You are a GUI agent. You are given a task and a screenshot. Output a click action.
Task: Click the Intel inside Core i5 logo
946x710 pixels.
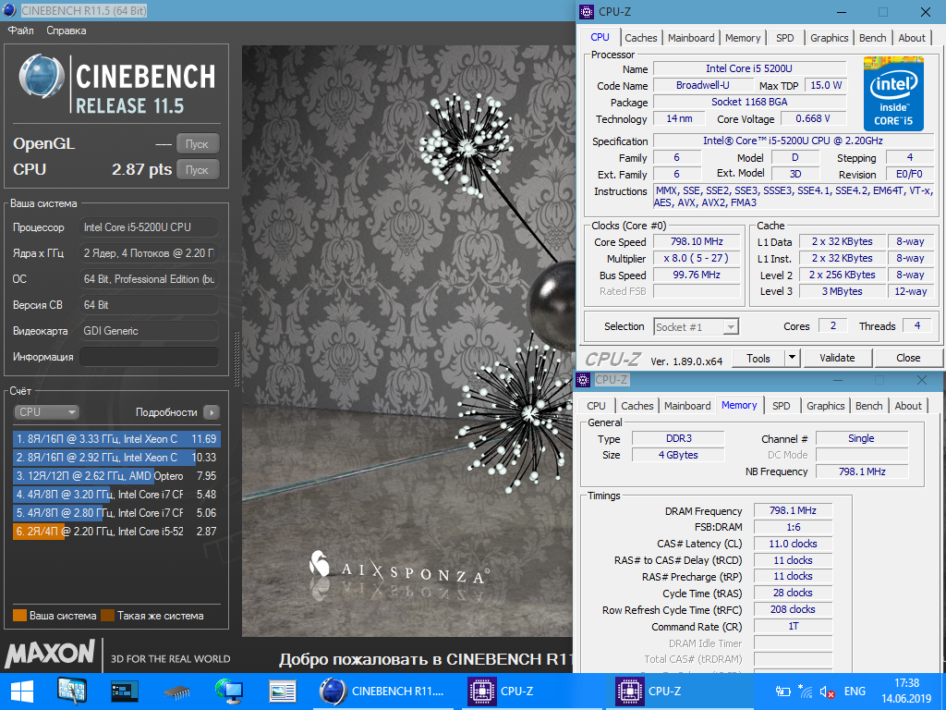893,92
